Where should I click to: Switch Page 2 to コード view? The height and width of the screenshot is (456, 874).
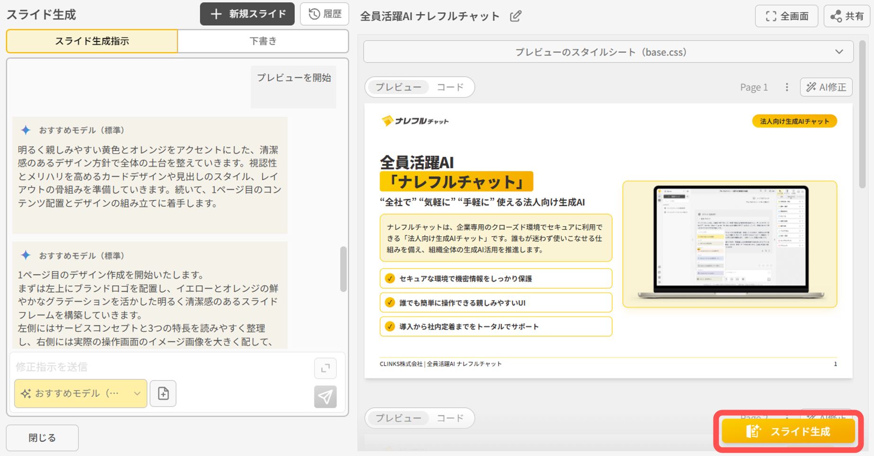(450, 418)
